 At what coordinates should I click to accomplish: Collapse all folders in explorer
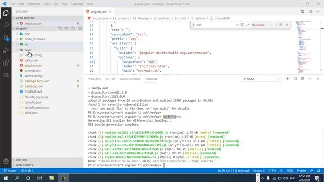coord(80,29)
